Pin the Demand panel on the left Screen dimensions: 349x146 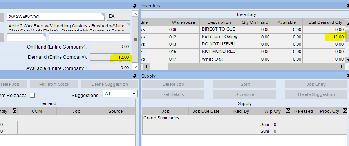134,76
